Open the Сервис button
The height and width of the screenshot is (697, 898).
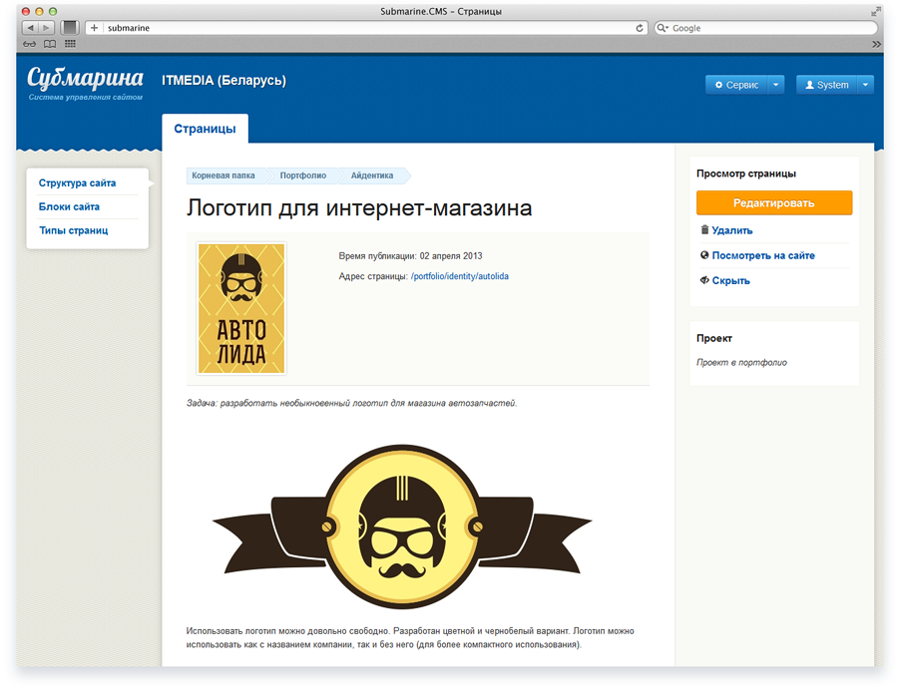[736, 85]
